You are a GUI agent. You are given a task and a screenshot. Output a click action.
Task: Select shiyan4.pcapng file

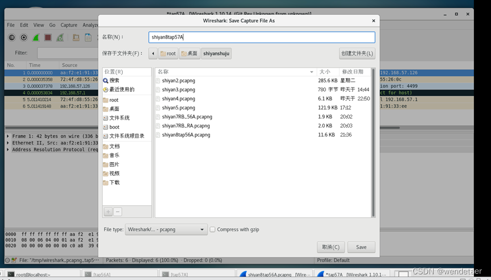tap(263, 99)
